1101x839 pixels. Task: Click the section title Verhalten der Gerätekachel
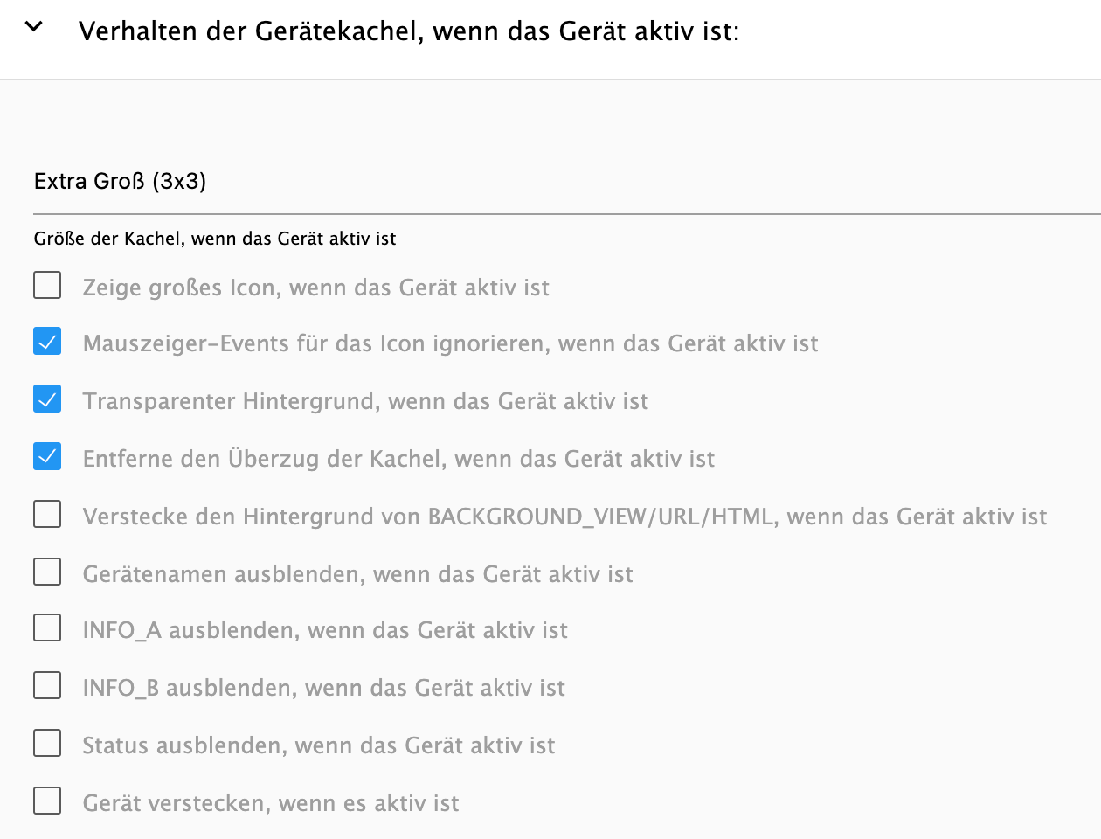tap(409, 31)
